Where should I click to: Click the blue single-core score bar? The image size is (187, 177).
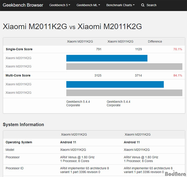point(107,58)
